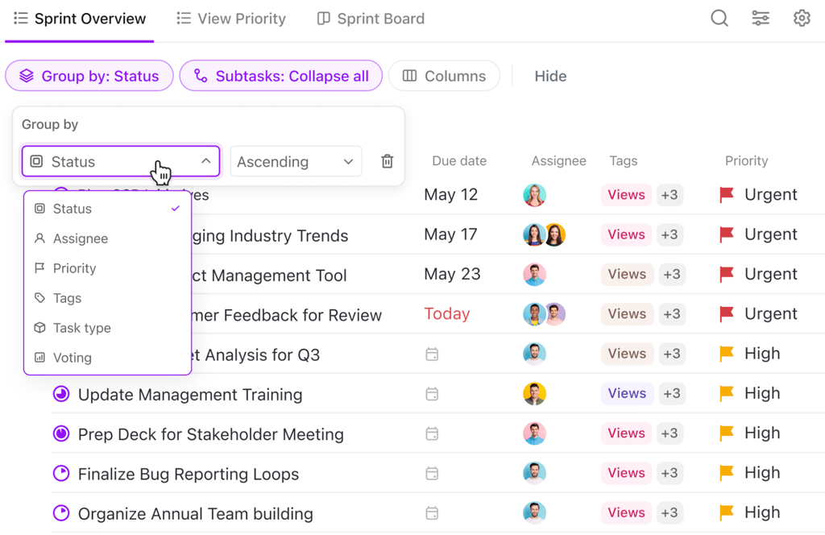This screenshot has height=535, width=825.
Task: Open the Ascending sort order dropdown
Action: (296, 161)
